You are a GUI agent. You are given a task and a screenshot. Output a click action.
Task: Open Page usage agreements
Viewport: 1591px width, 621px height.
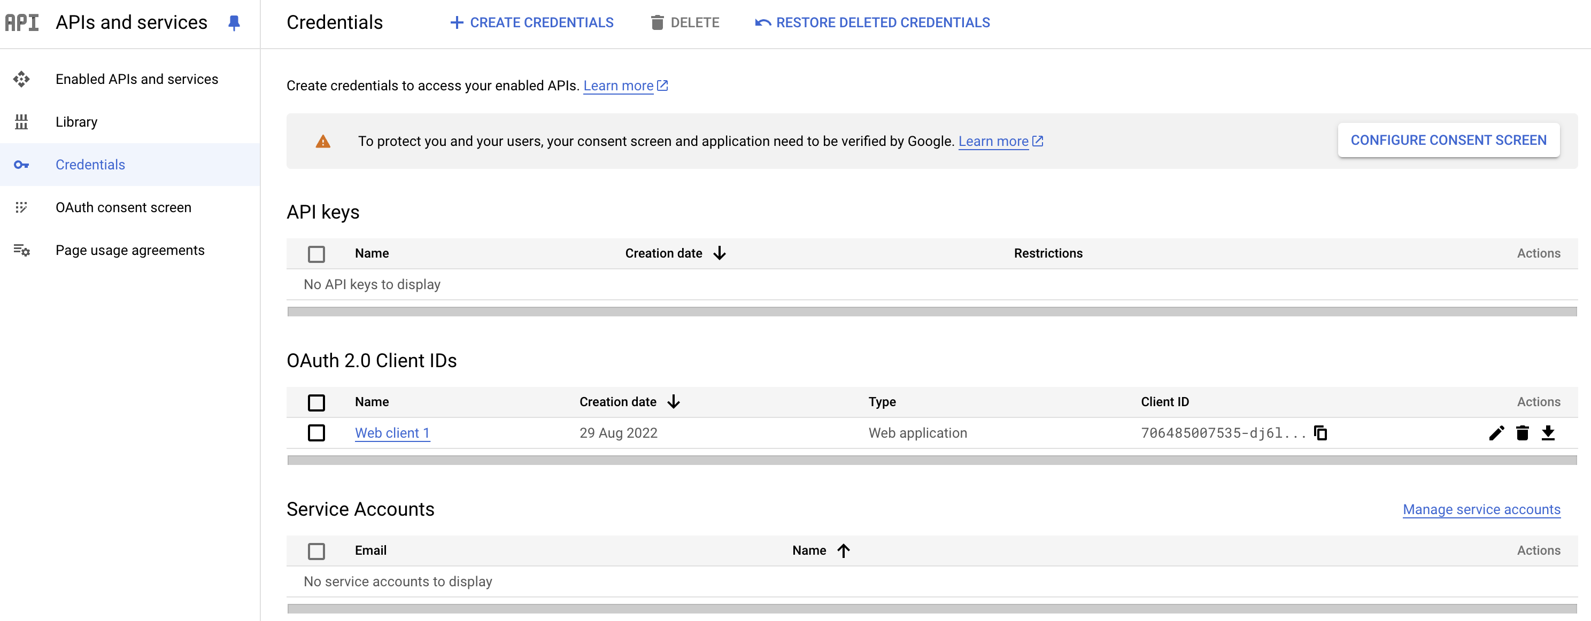[x=130, y=250]
